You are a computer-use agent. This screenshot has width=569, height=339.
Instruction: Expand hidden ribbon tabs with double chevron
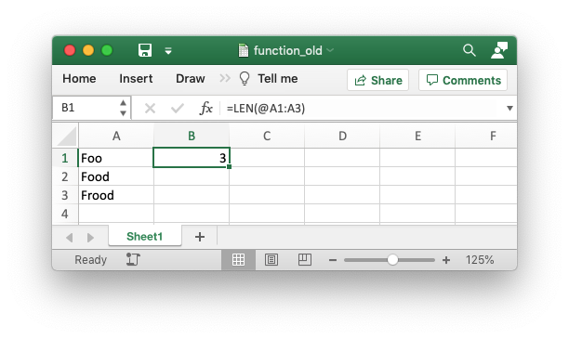[x=225, y=78]
